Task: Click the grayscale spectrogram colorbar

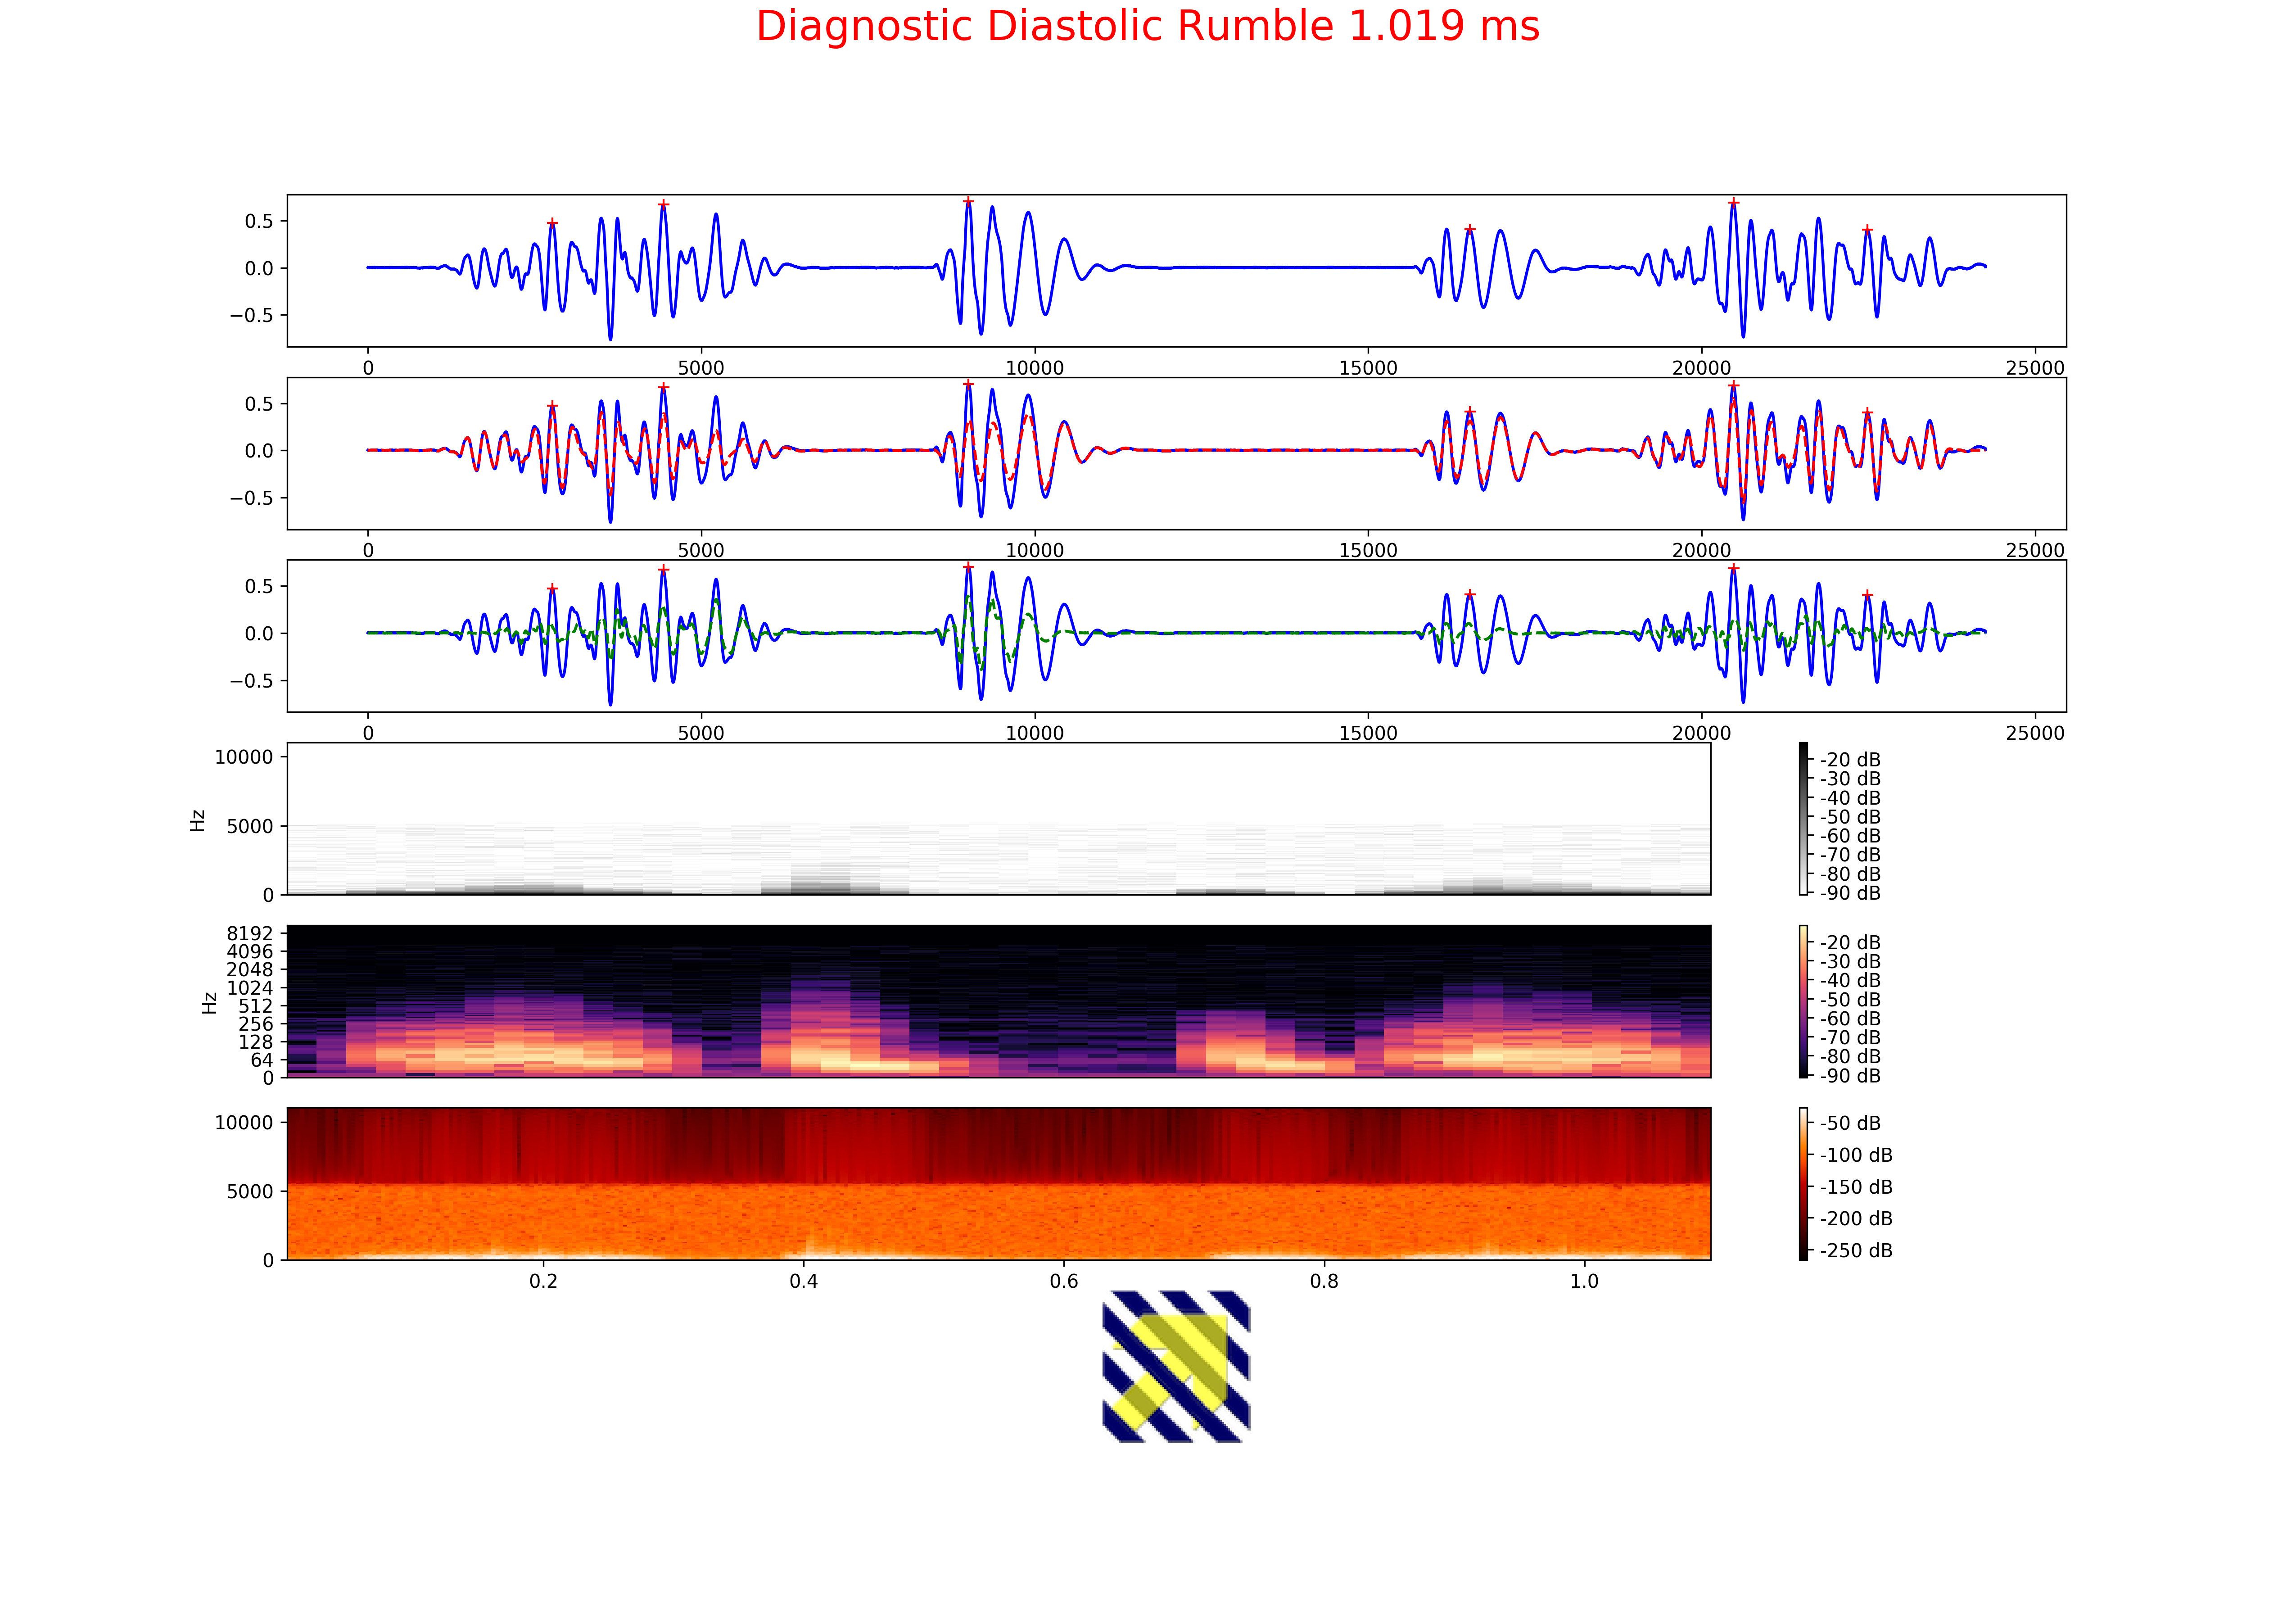Action: pyautogui.click(x=1803, y=818)
